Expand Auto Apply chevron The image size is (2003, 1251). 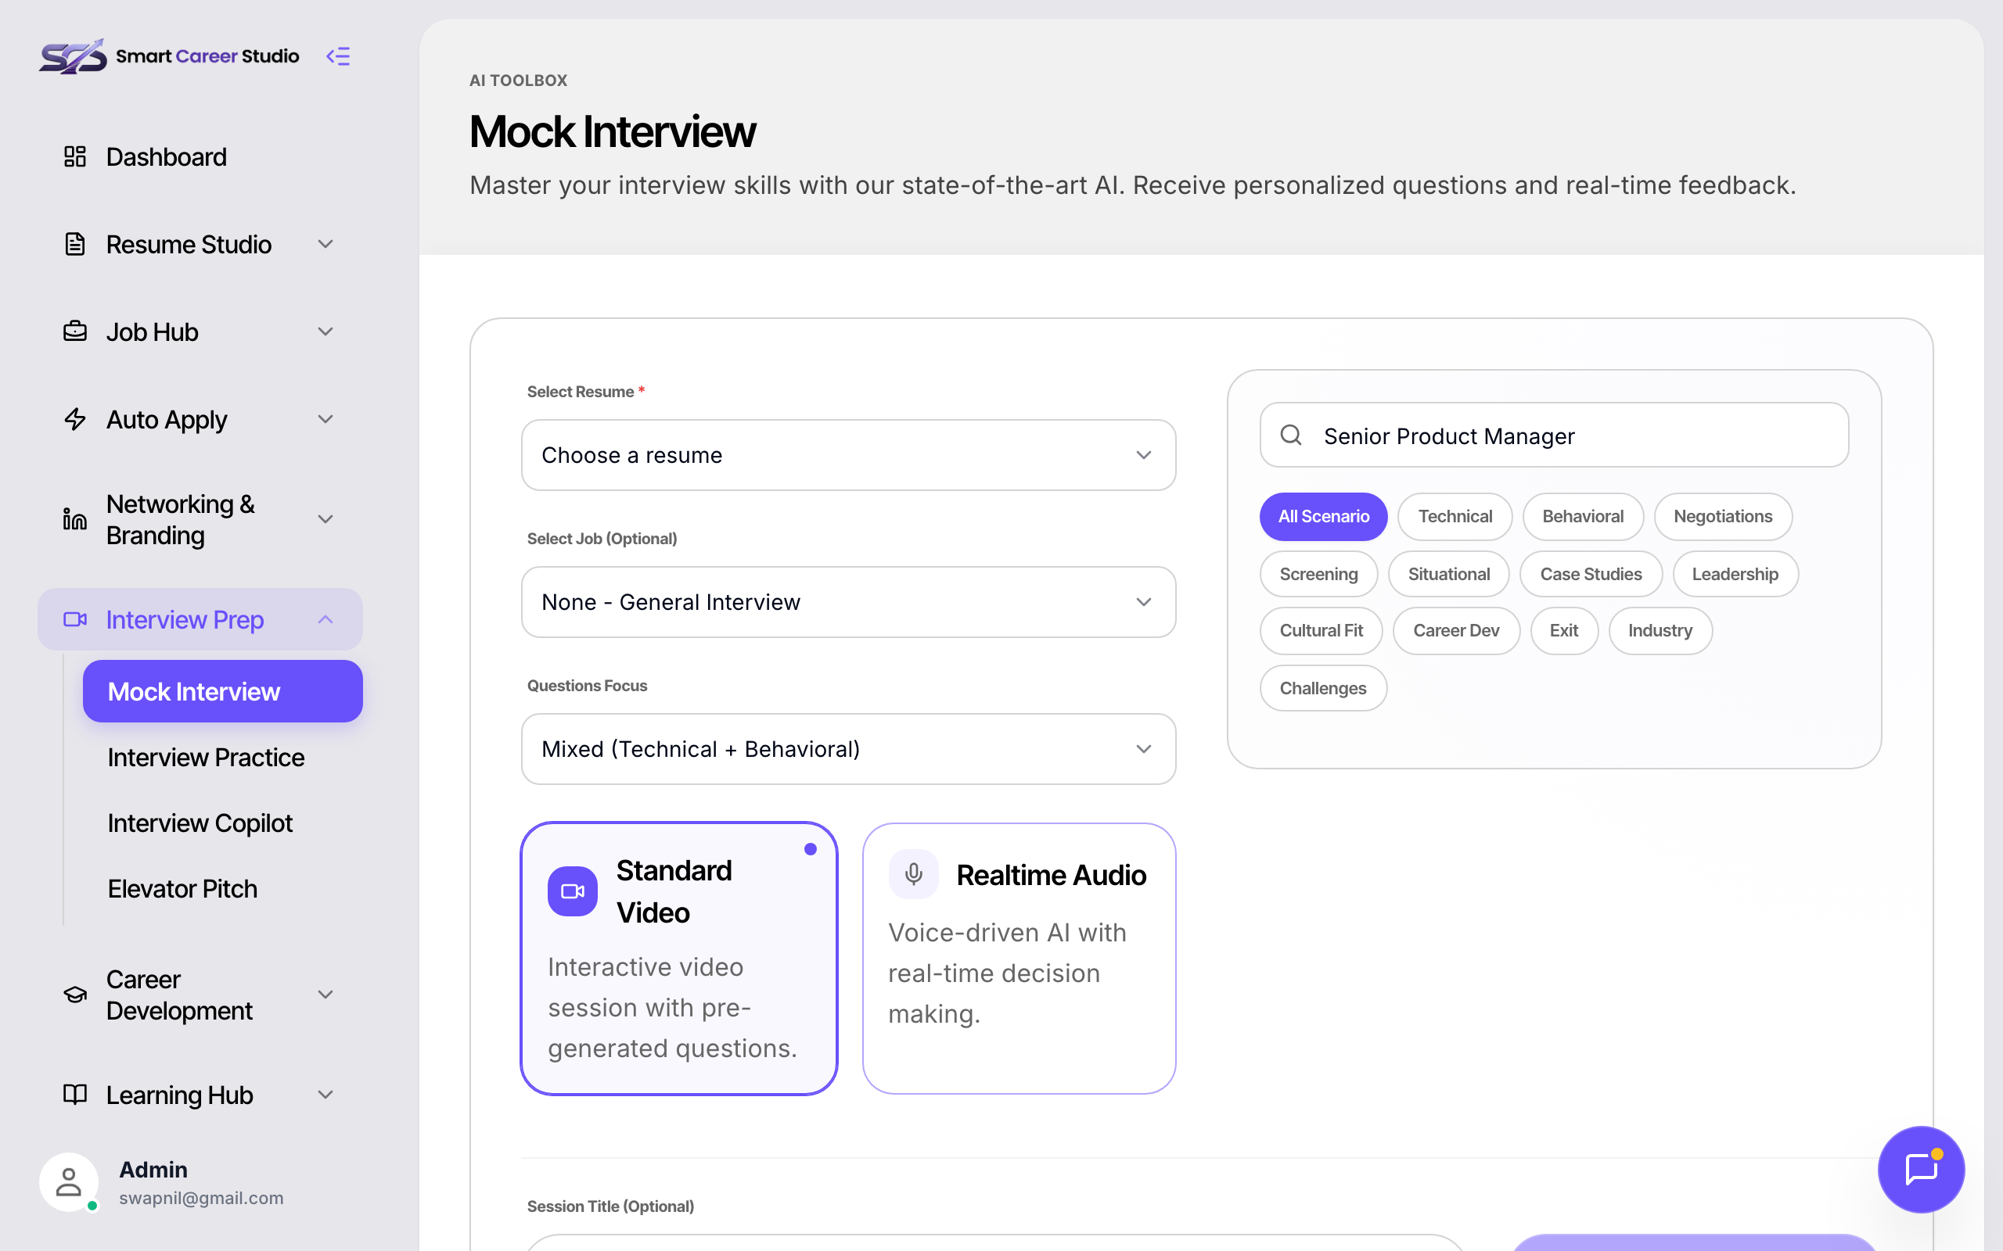[x=325, y=418]
